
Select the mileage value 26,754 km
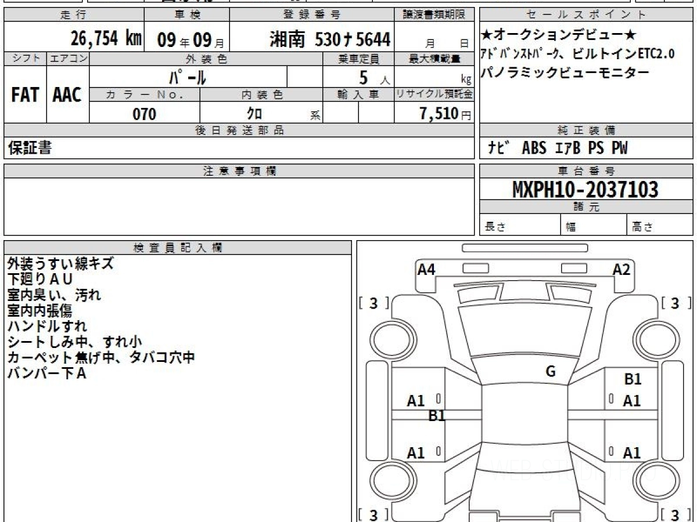click(x=106, y=39)
